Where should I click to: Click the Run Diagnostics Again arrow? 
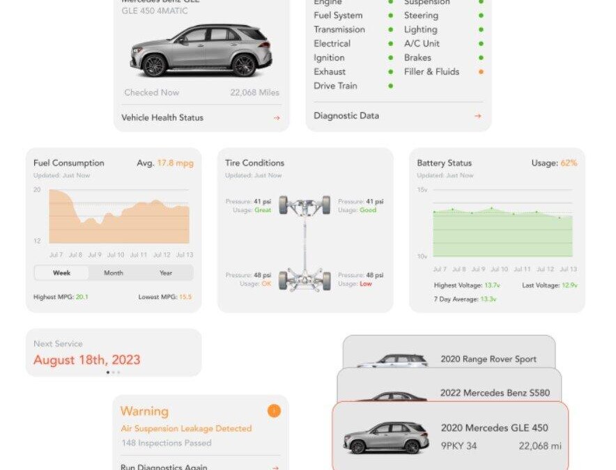click(x=277, y=468)
